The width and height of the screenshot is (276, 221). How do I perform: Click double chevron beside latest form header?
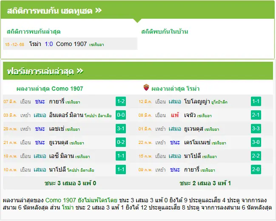click(80, 71)
